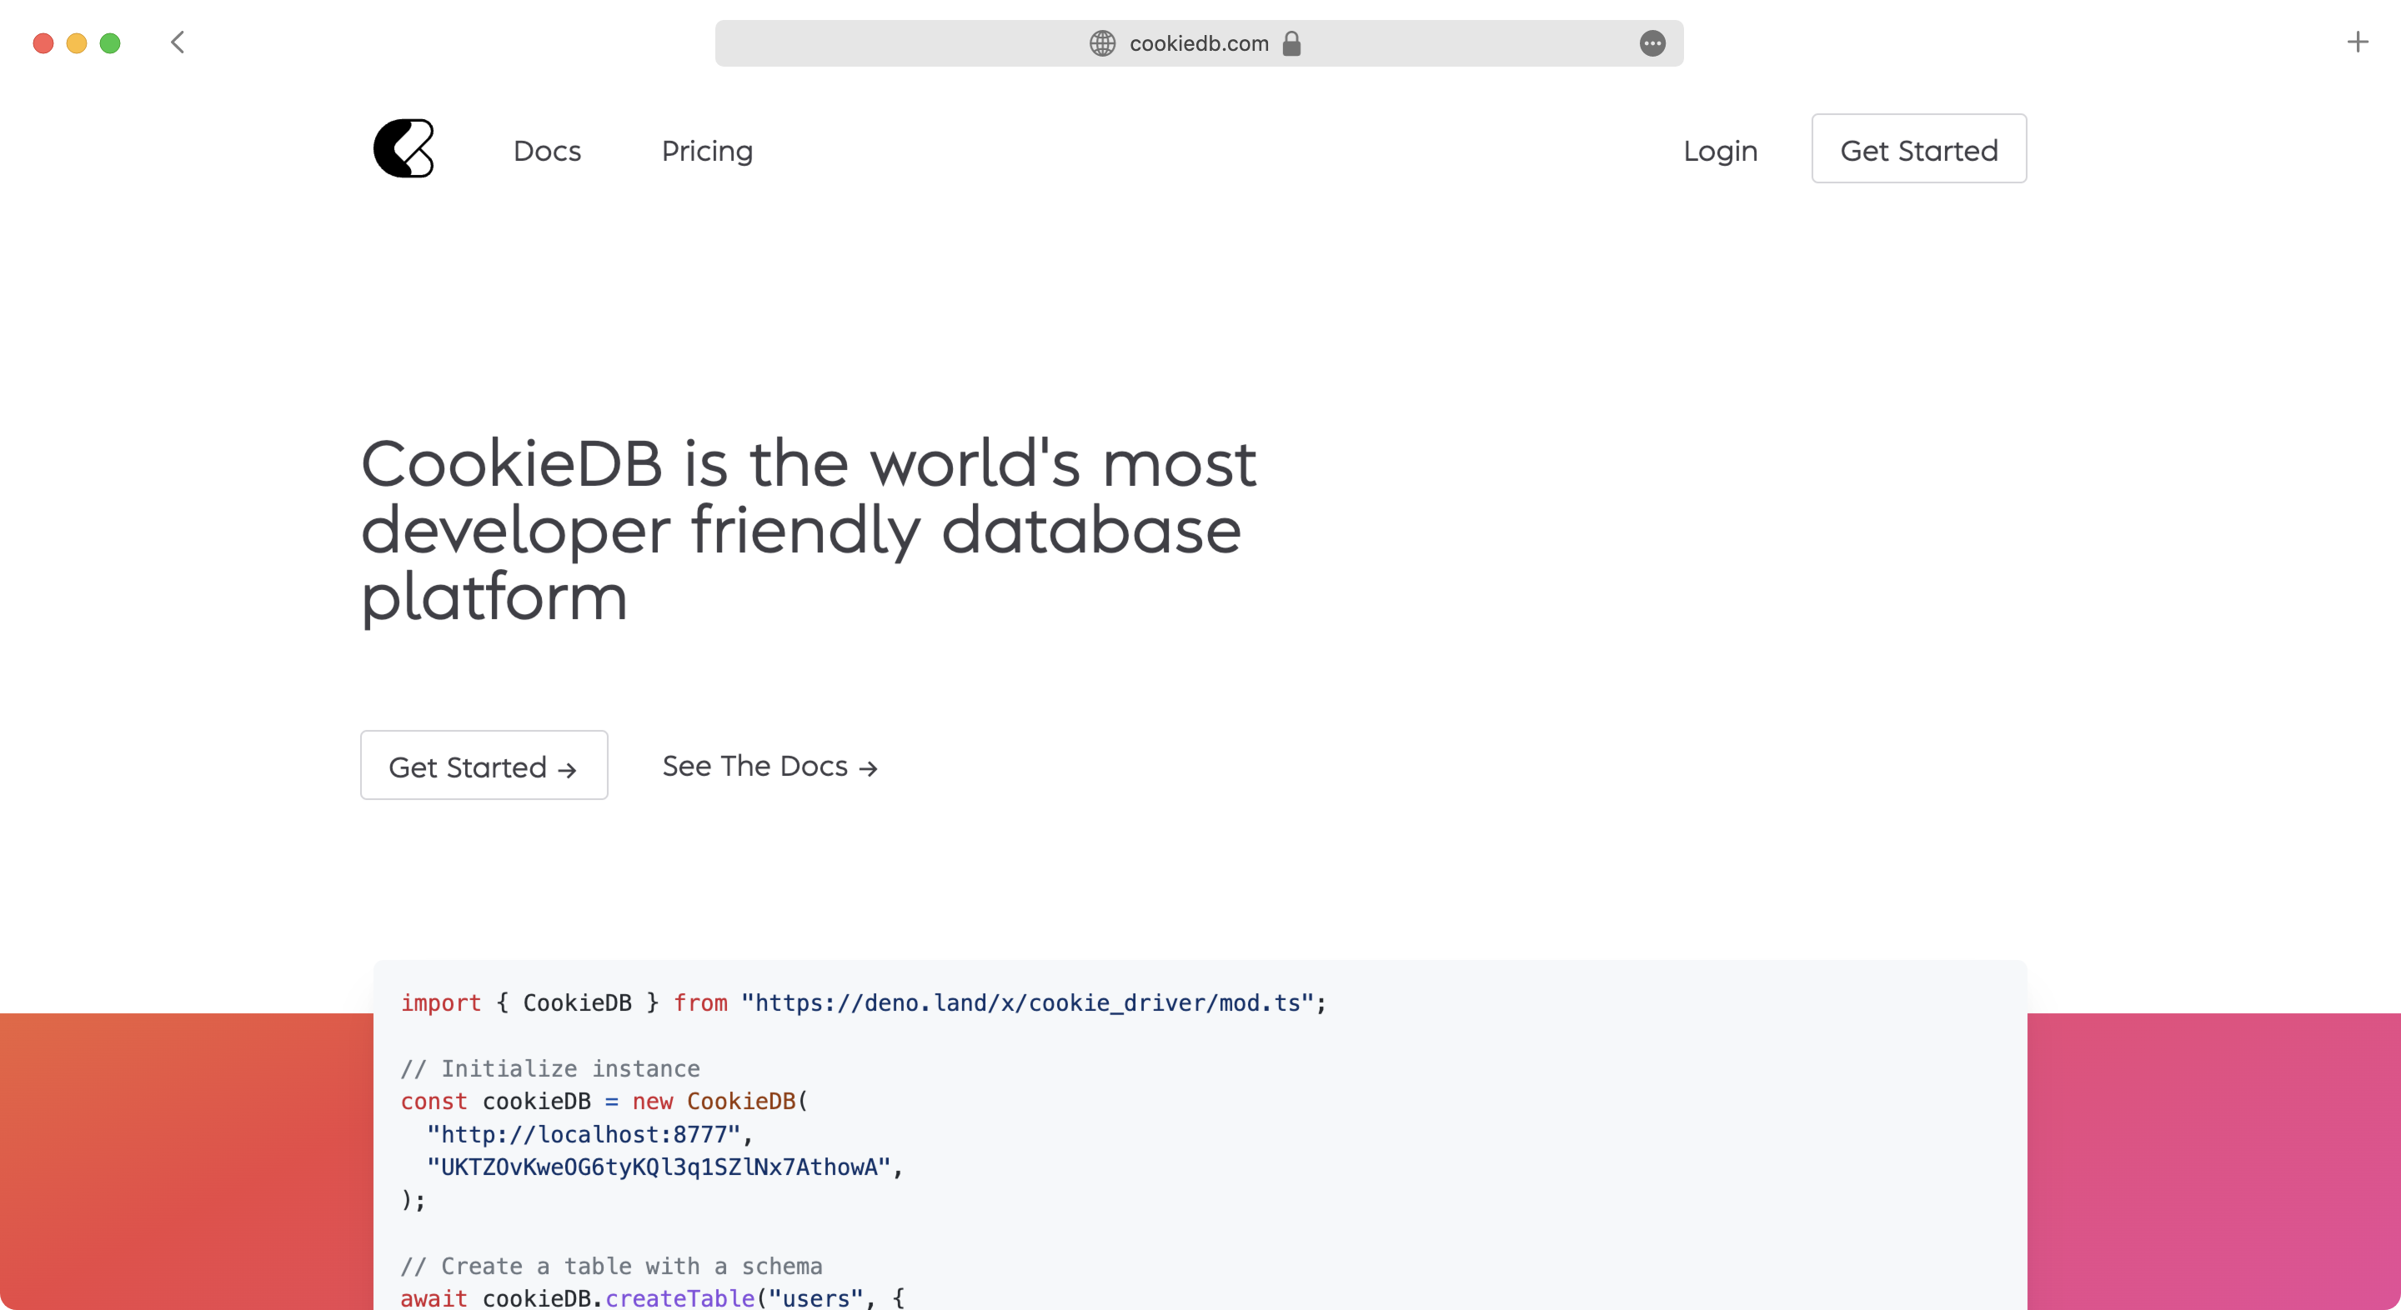Click the localhost:8777 string in code
Screen dimensions: 2401x1310
(x=589, y=1135)
